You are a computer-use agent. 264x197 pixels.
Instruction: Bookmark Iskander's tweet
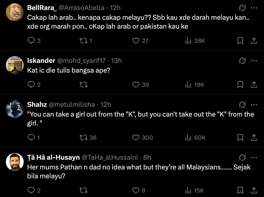pyautogui.click(x=240, y=85)
